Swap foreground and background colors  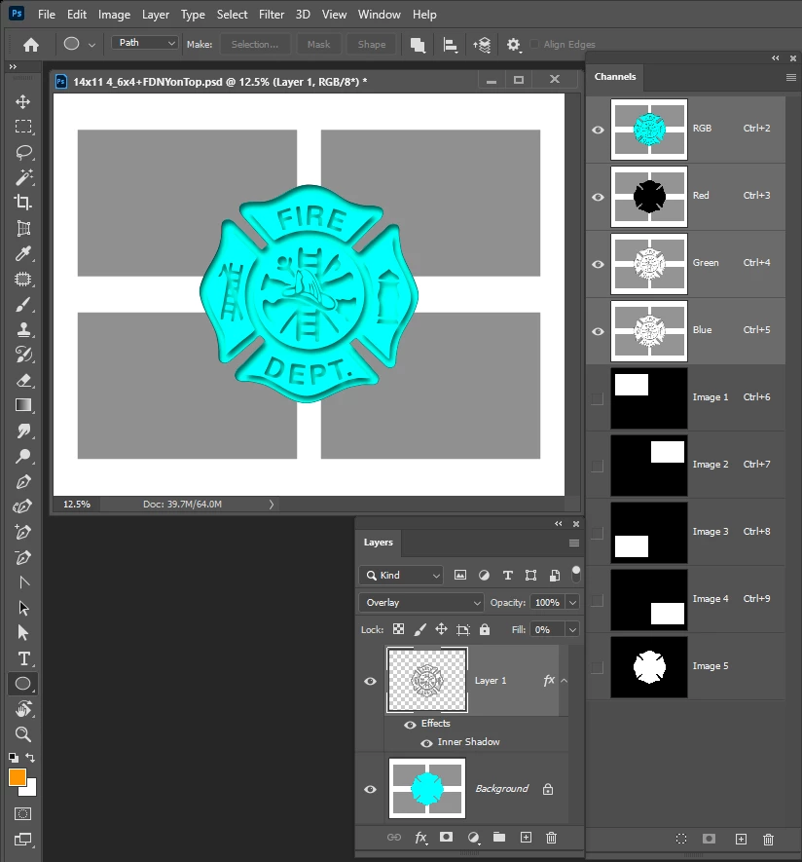tap(31, 758)
